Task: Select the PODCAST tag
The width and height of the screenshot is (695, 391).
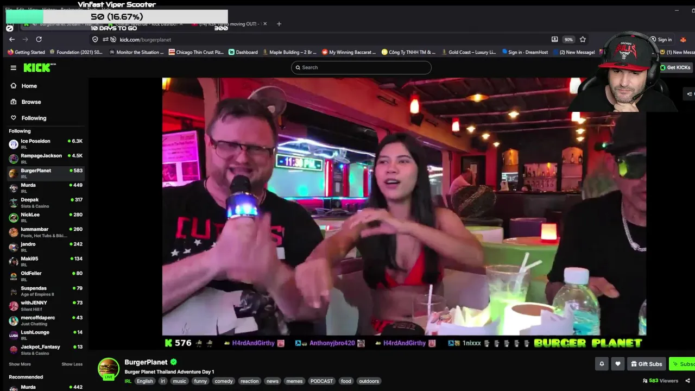Action: pos(321,381)
